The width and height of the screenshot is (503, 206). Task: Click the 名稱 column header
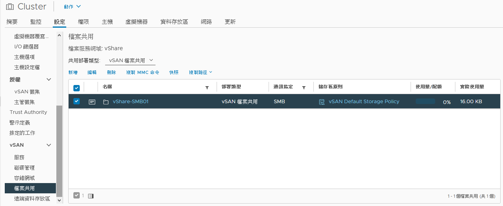tap(108, 87)
